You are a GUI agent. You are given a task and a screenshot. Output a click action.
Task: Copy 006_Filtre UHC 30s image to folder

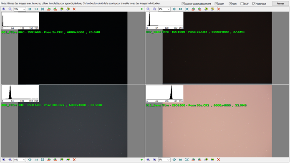click(x=62, y=160)
